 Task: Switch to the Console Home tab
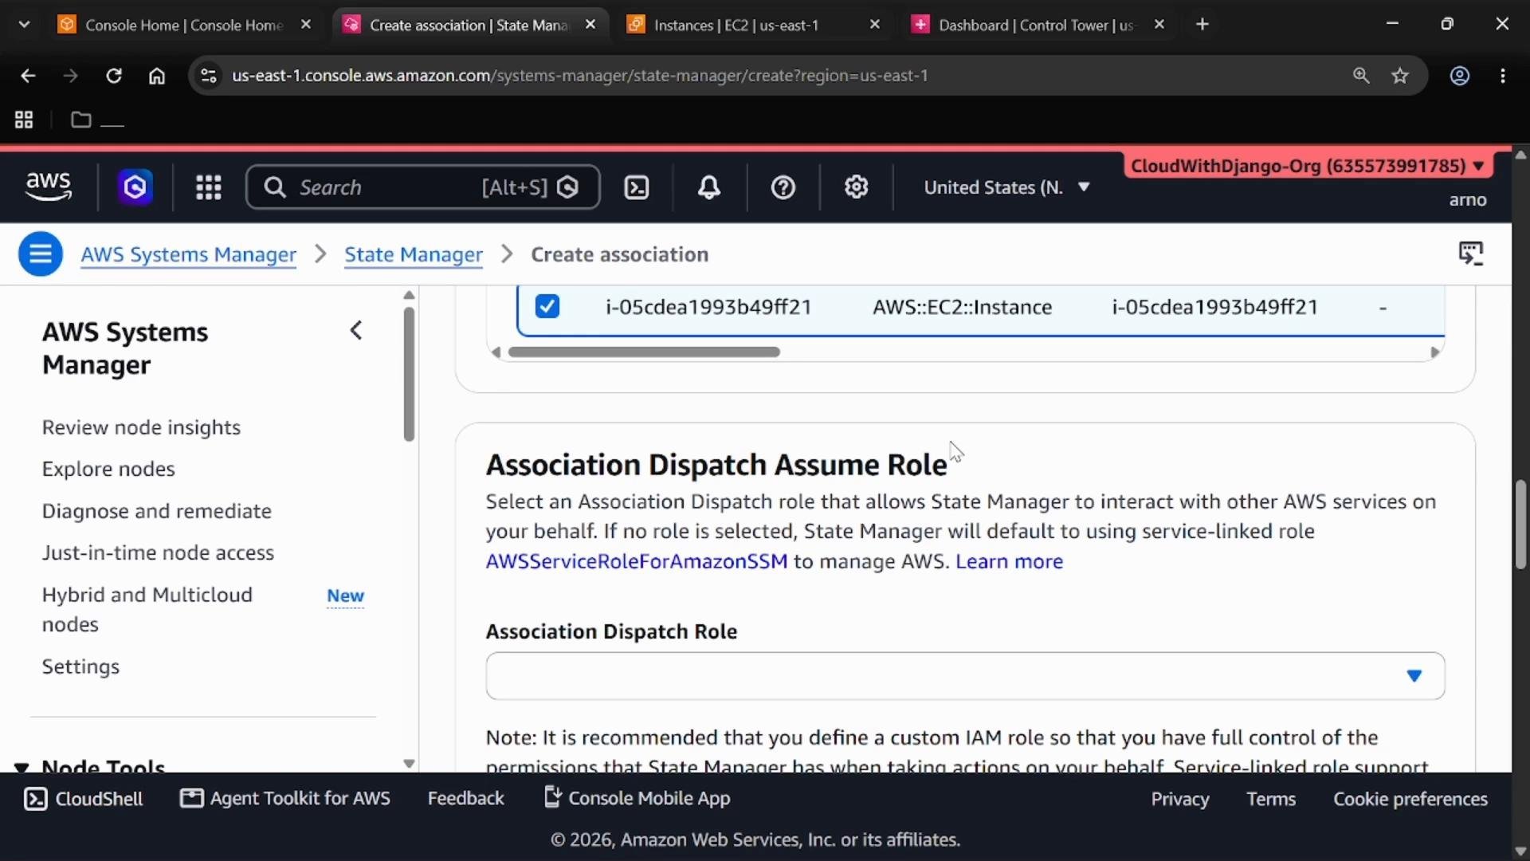(183, 25)
